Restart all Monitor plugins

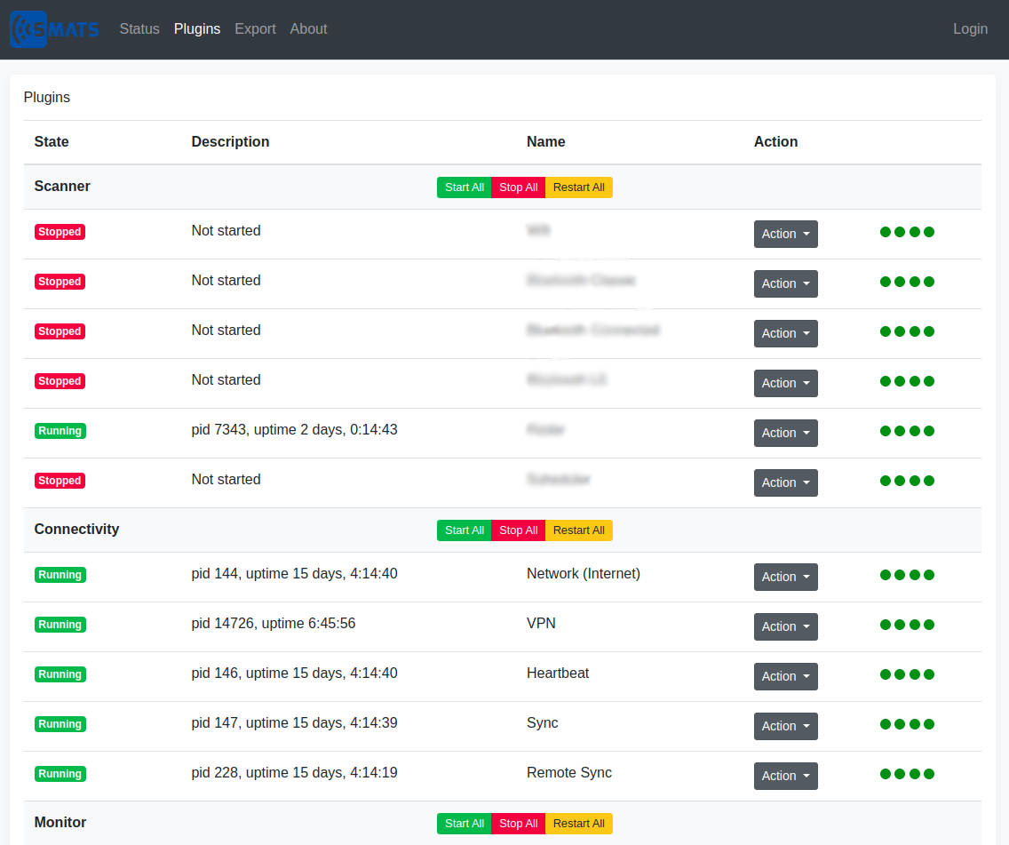578,823
